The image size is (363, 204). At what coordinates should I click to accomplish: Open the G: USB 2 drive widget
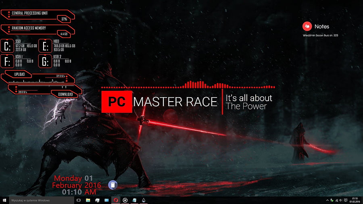pyautogui.click(x=55, y=61)
